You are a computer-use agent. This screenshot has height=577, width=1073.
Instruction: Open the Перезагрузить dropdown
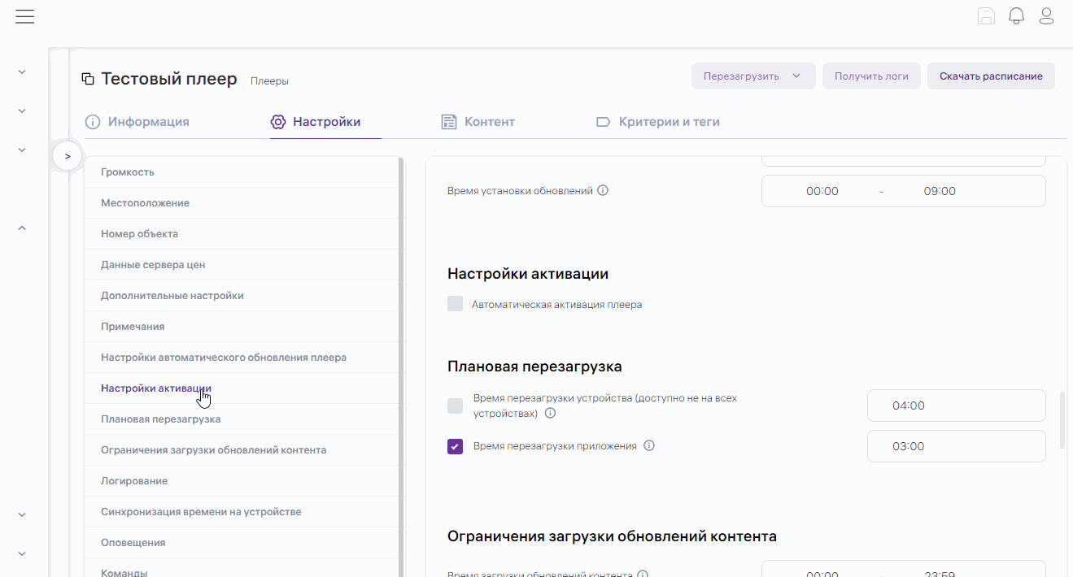pos(752,76)
